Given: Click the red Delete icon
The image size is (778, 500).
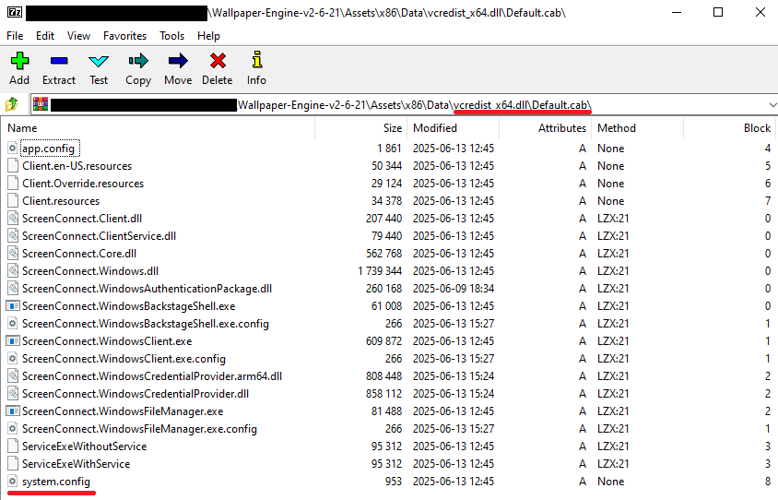Looking at the screenshot, I should point(218,61).
